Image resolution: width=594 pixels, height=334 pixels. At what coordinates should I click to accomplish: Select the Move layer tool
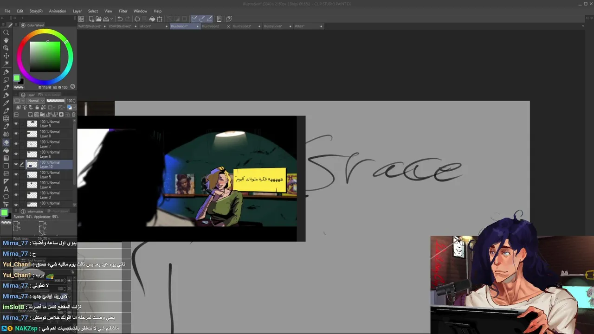click(6, 56)
